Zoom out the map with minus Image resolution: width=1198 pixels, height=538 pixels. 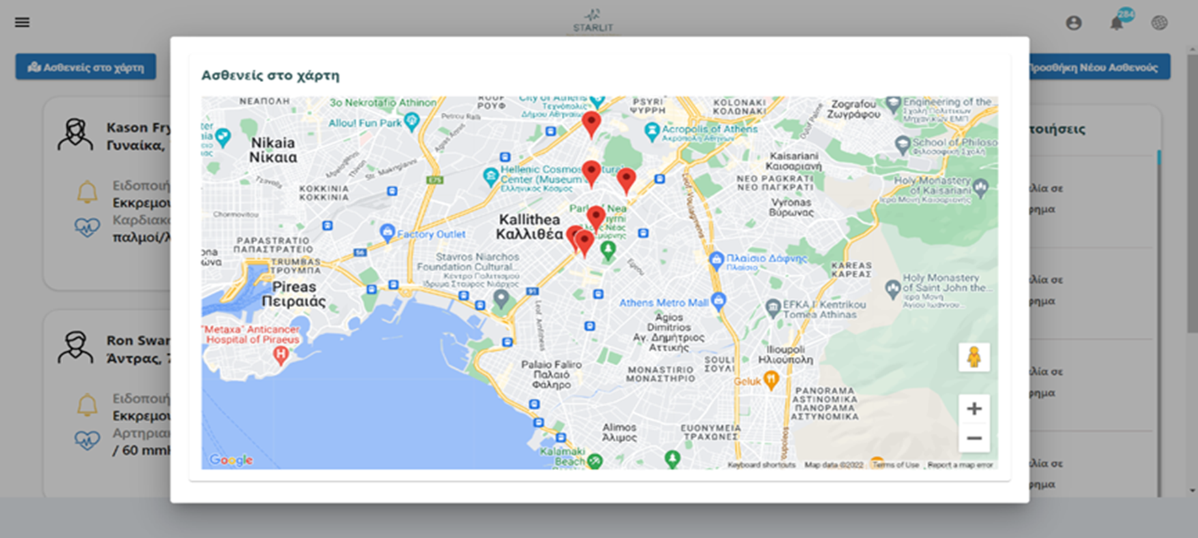click(974, 438)
